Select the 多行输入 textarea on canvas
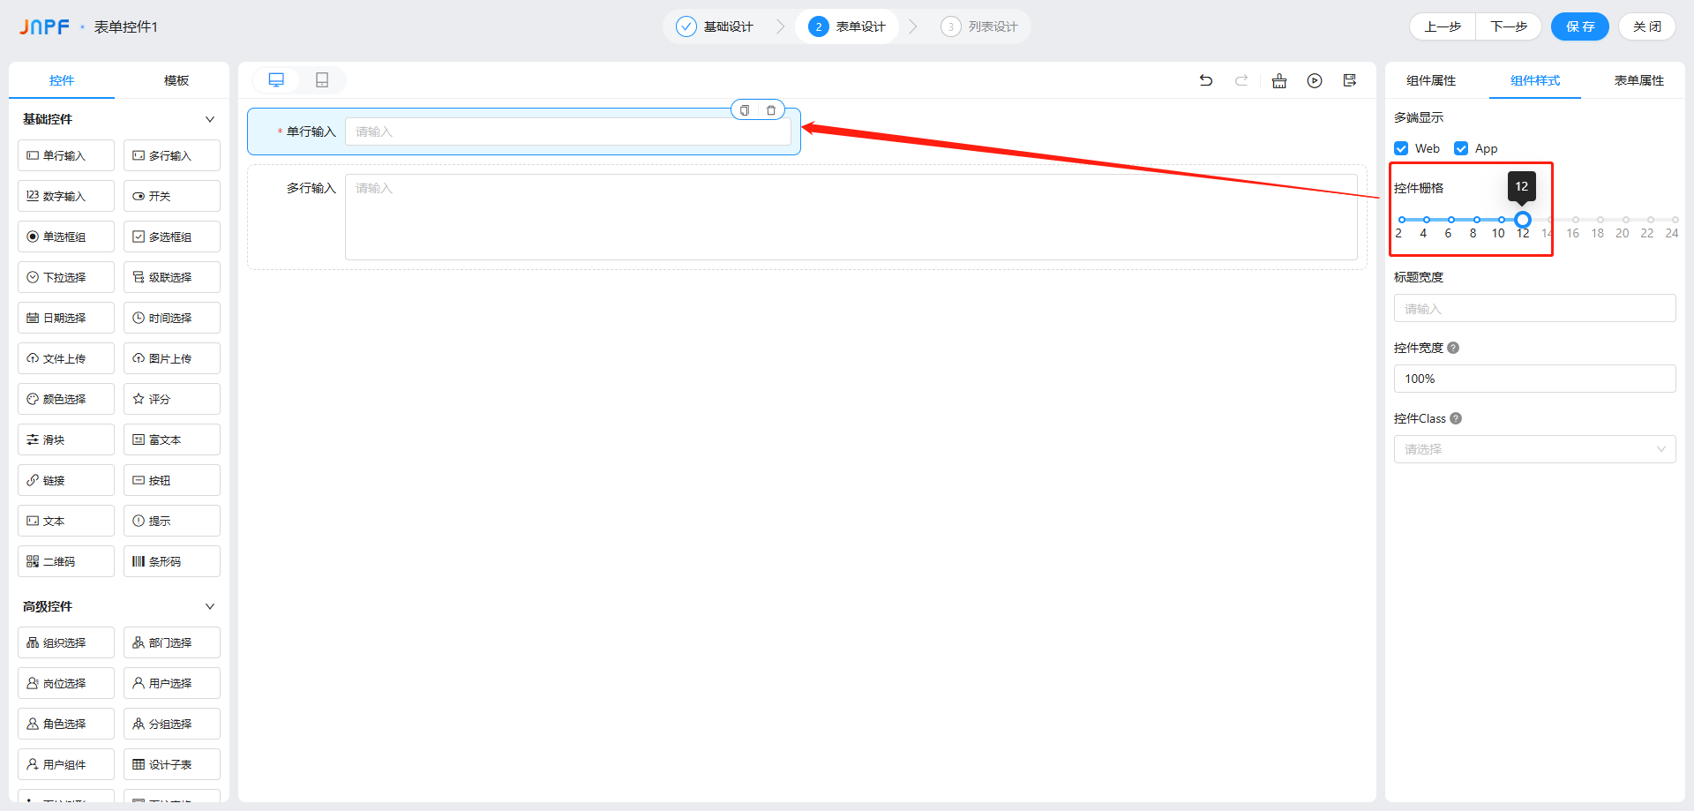Screen dimensions: 1694x811 (x=851, y=217)
